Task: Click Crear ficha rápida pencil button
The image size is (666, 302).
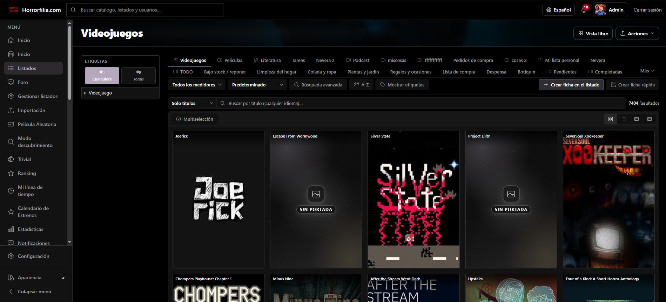Action: (633, 85)
